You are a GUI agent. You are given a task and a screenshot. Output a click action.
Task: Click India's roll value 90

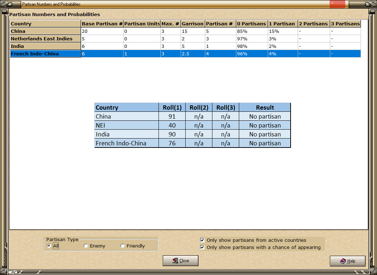[x=172, y=134]
